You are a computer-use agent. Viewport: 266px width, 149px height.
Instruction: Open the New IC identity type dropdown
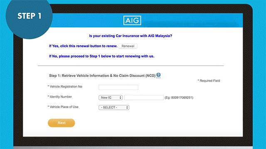[111, 98]
